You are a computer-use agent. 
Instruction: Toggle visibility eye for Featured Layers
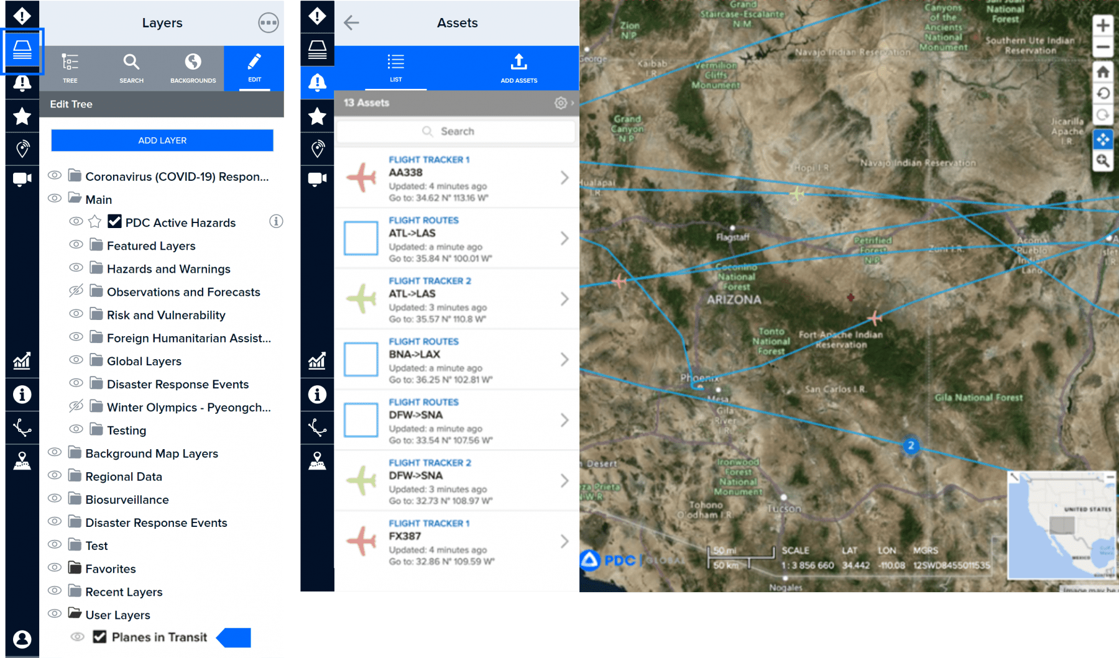click(x=76, y=245)
